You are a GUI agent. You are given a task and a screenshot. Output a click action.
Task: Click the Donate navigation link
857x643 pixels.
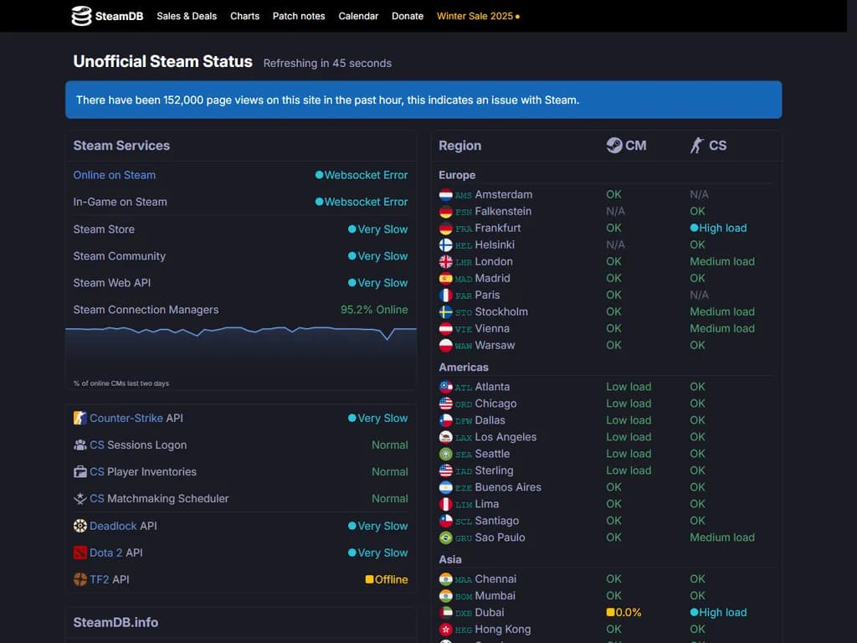[408, 16]
